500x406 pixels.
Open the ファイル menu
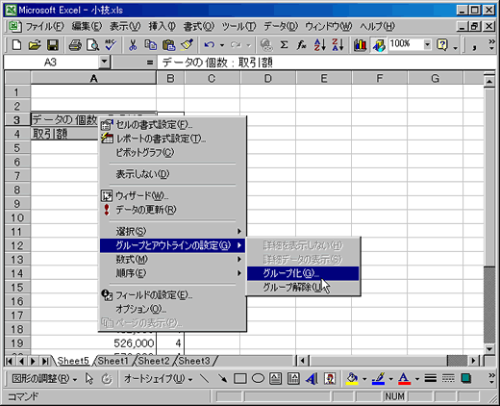pyautogui.click(x=44, y=26)
